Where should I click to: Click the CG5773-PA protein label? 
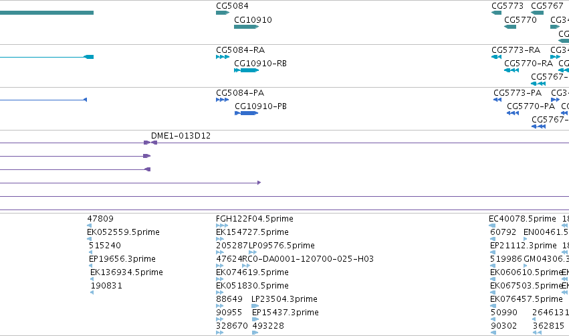[518, 92]
